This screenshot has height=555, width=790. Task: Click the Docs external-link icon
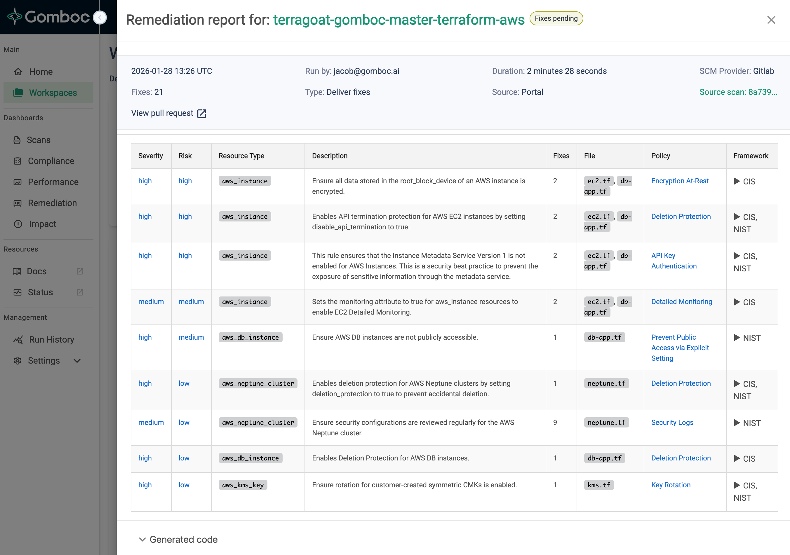click(80, 271)
